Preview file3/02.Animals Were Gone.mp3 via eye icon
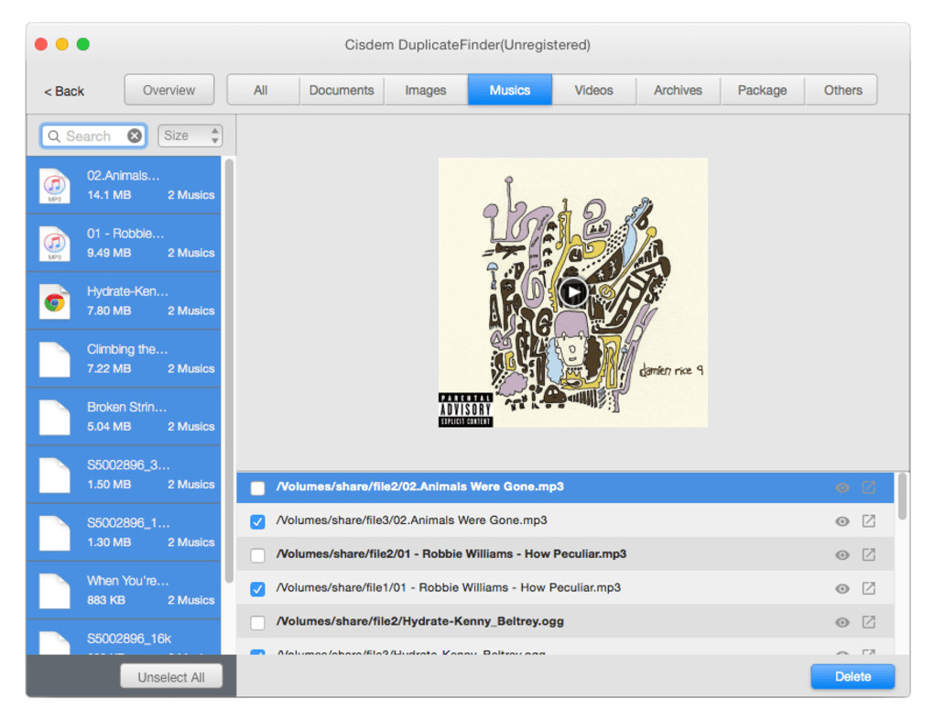 pyautogui.click(x=842, y=521)
